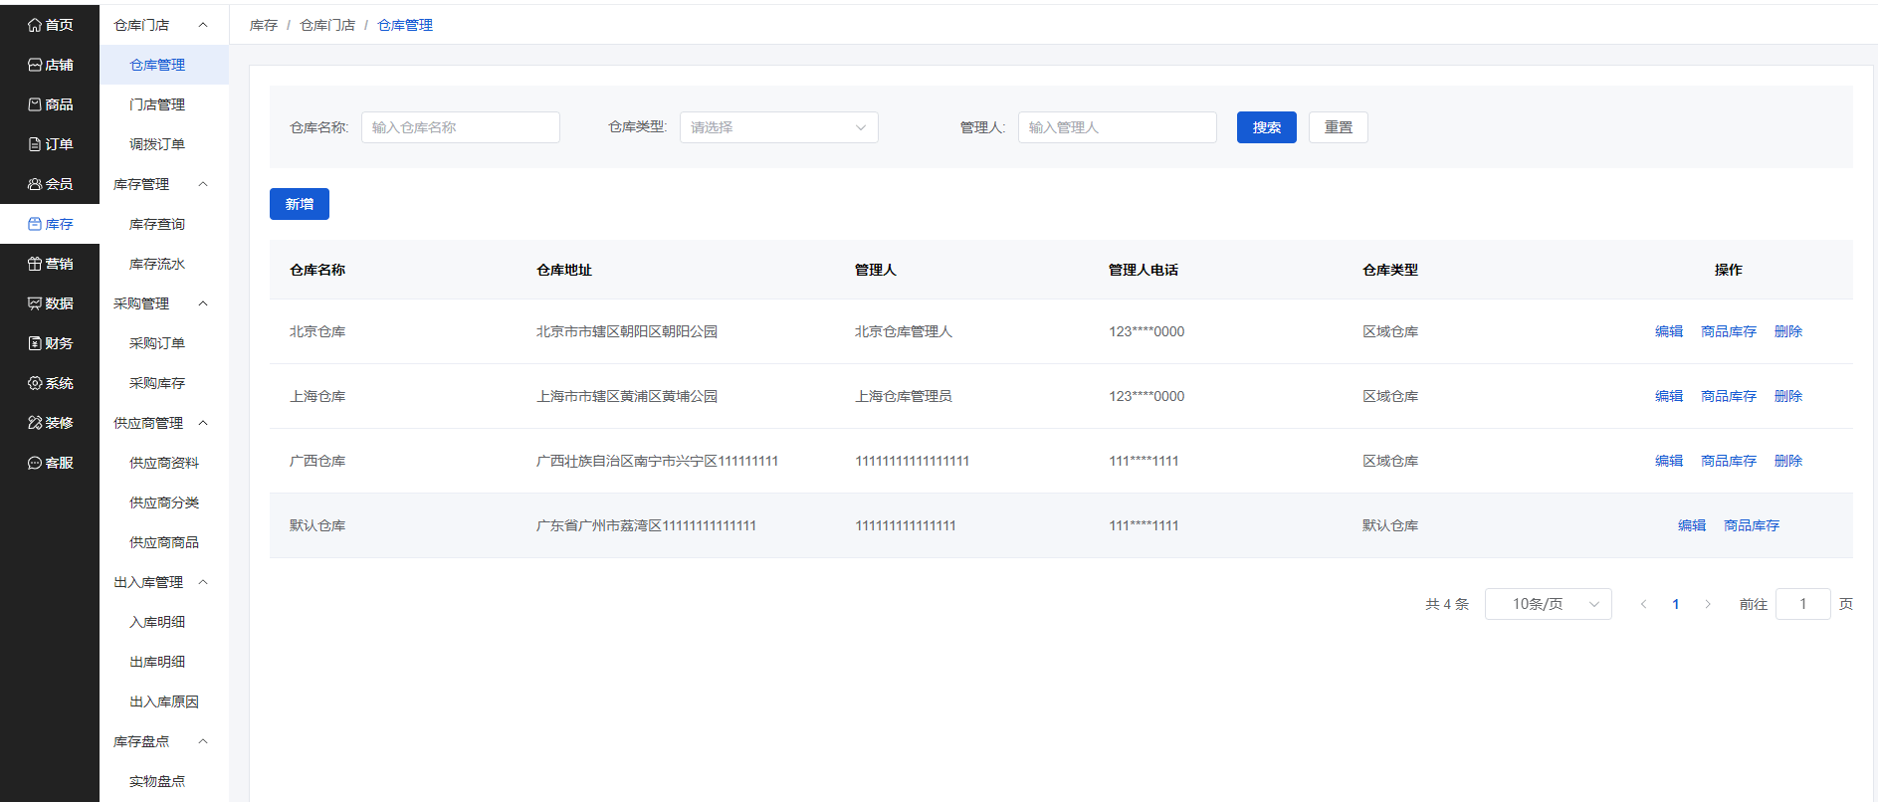Viewport: 1878px width, 802px height.
Task: View 商品库存 for 上海仓库
Action: coord(1729,396)
